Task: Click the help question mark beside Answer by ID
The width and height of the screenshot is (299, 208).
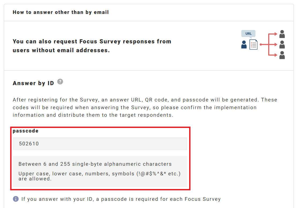Action: 60,82
